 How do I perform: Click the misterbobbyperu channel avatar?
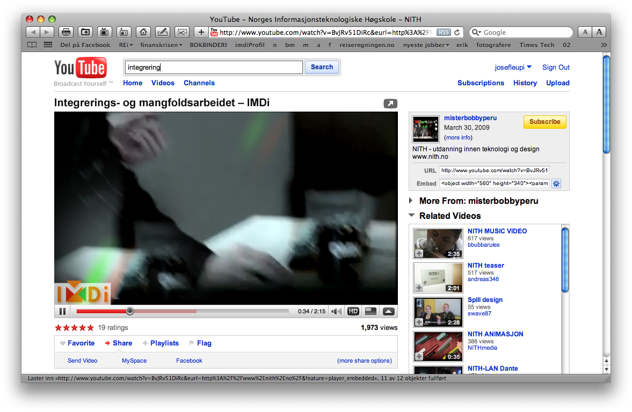(426, 129)
